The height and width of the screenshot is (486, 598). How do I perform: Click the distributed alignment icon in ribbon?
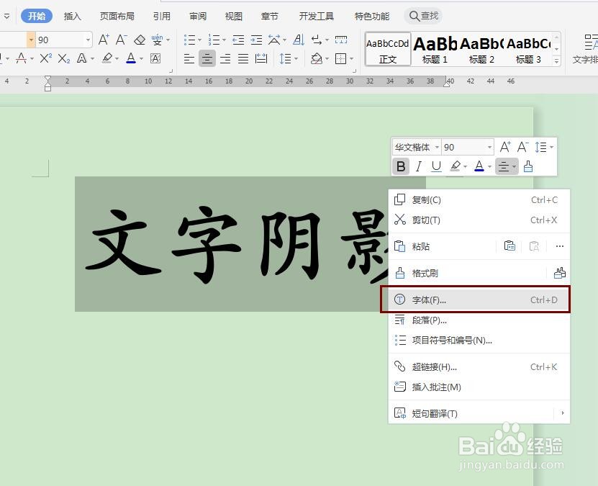pos(261,58)
